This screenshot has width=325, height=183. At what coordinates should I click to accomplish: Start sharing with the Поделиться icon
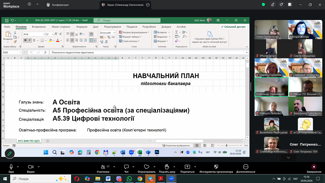[x=187, y=168]
